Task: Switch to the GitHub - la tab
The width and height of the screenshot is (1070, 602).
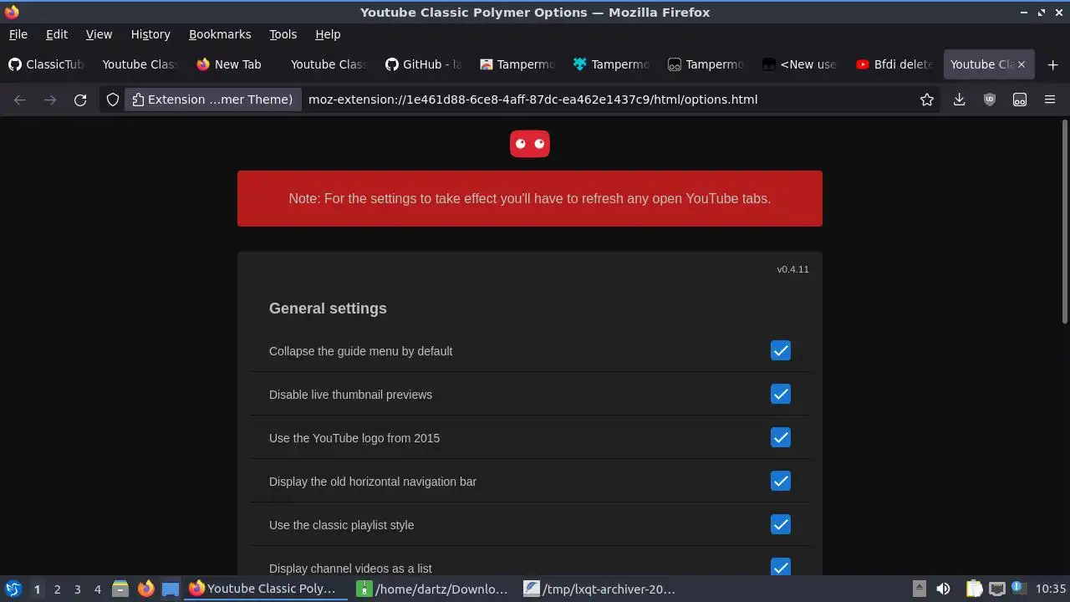Action: click(423, 64)
